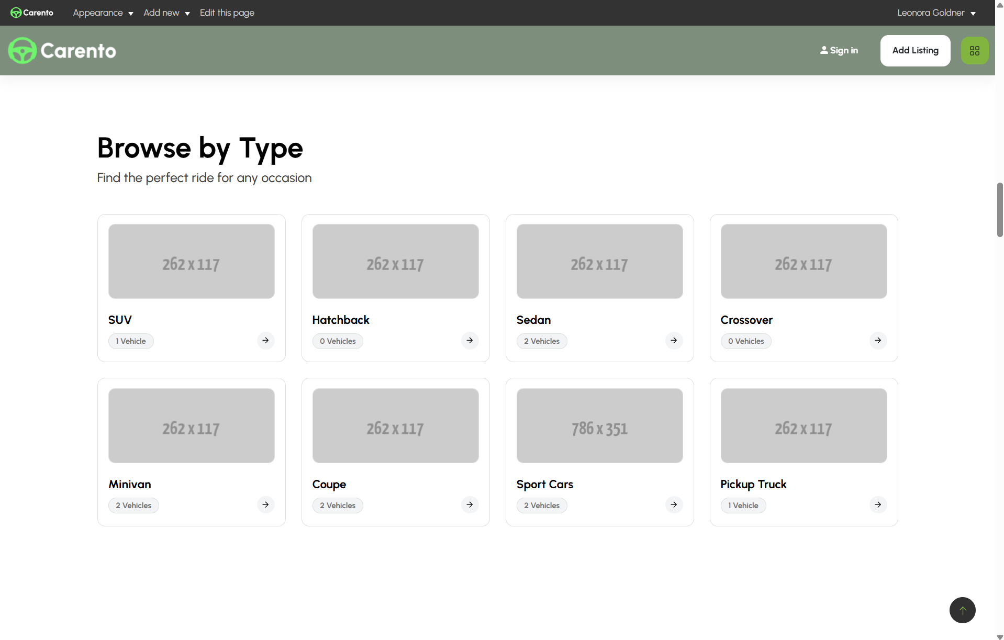Click the arrow icon on Crossover card
The height and width of the screenshot is (640, 1004).
click(878, 341)
